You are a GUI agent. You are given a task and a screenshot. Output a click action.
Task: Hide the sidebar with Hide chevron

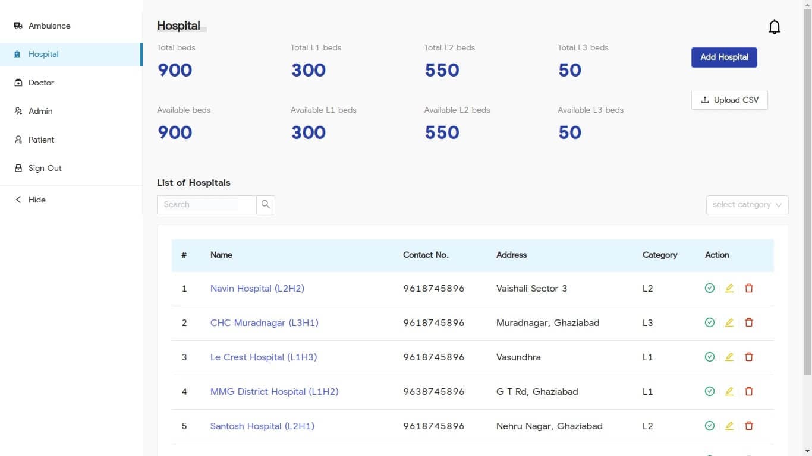[x=18, y=199]
